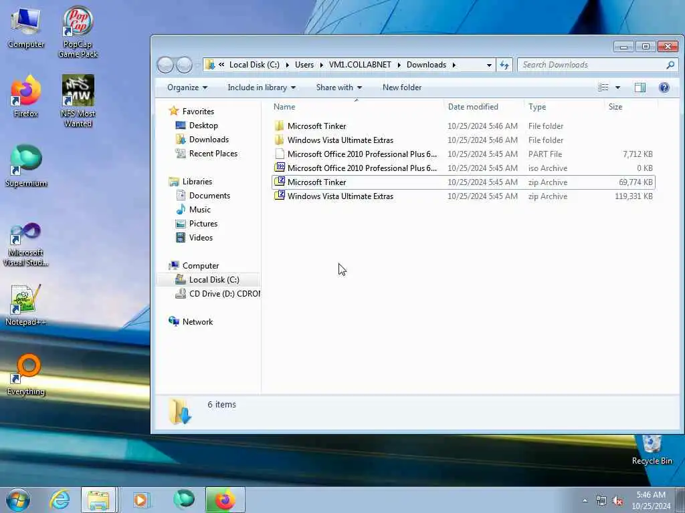The image size is (685, 513).
Task: Click the Explorer Back button
Action: [166, 65]
